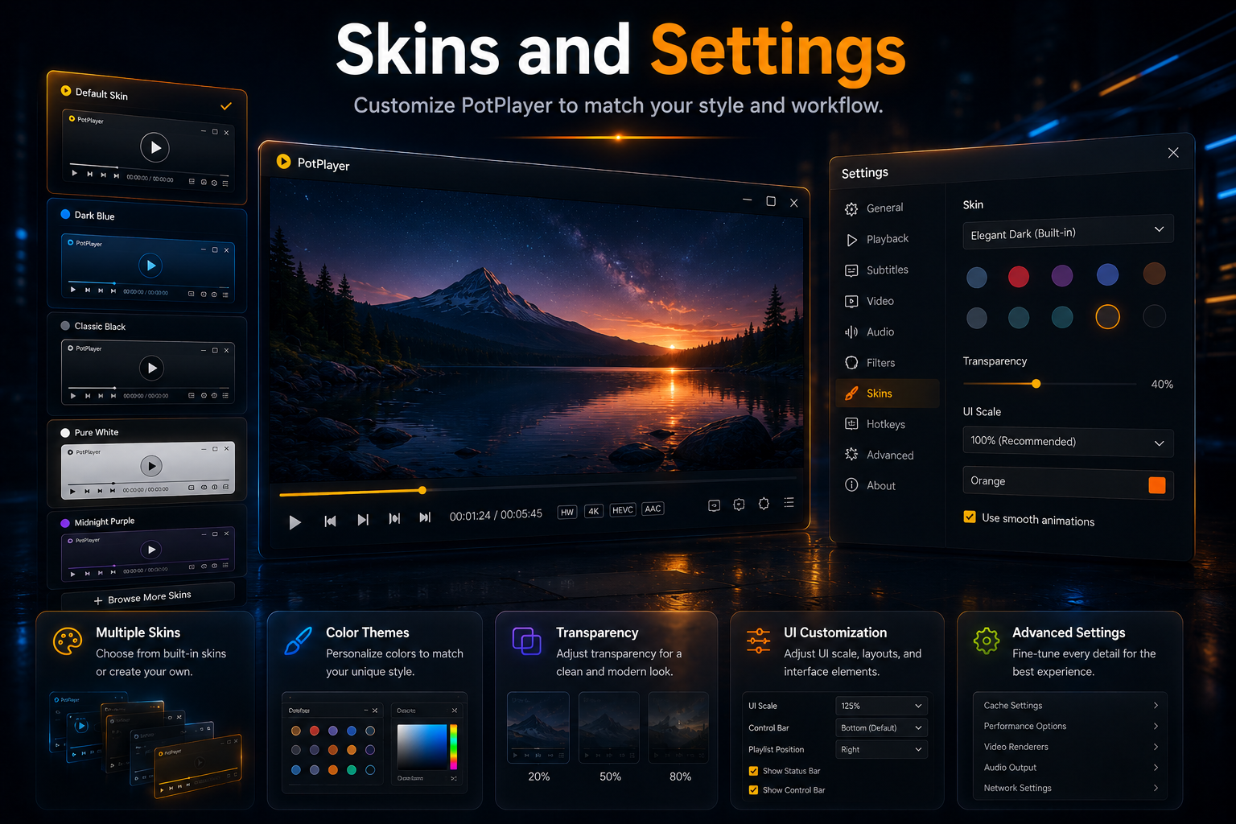The image size is (1236, 824).
Task: Expand the Performance Options row
Action: tap(1070, 726)
